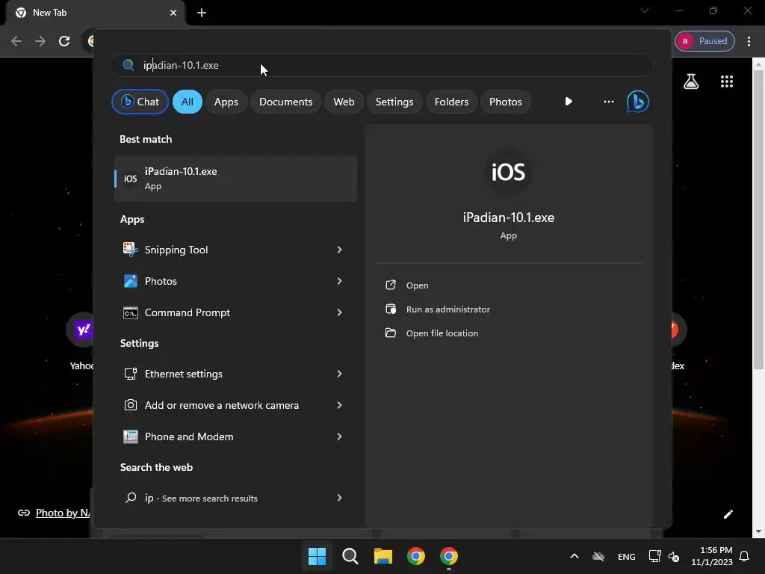The height and width of the screenshot is (574, 765).
Task: Click the customize pencil icon on New Tab page
Action: tap(728, 514)
